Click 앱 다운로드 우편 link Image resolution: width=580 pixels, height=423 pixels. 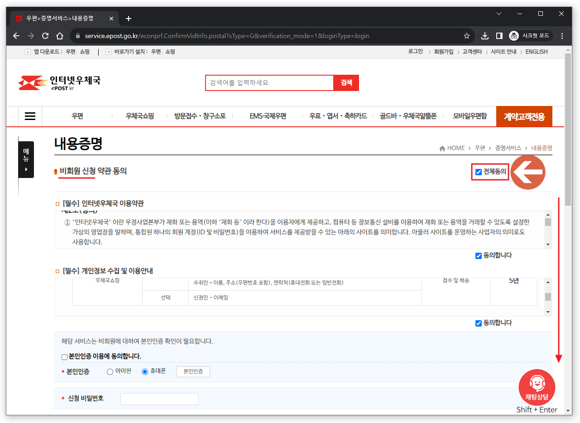pos(70,52)
